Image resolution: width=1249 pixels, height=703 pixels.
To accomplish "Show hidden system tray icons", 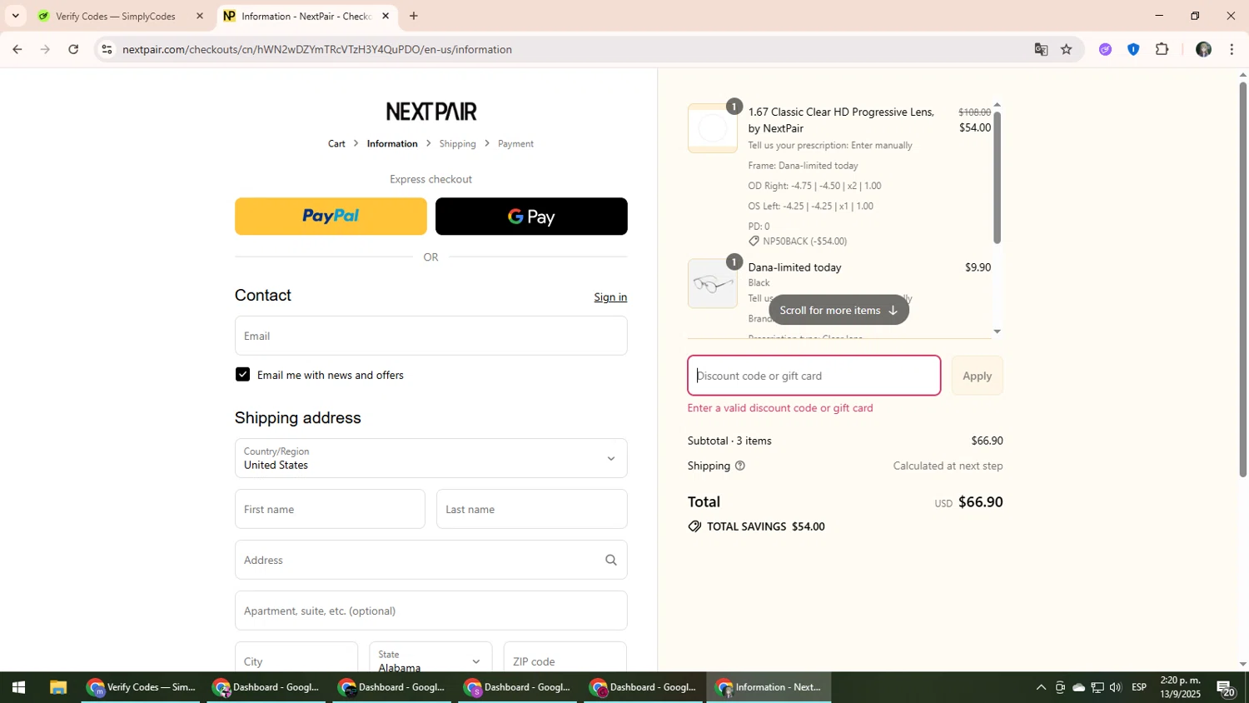I will (1041, 687).
